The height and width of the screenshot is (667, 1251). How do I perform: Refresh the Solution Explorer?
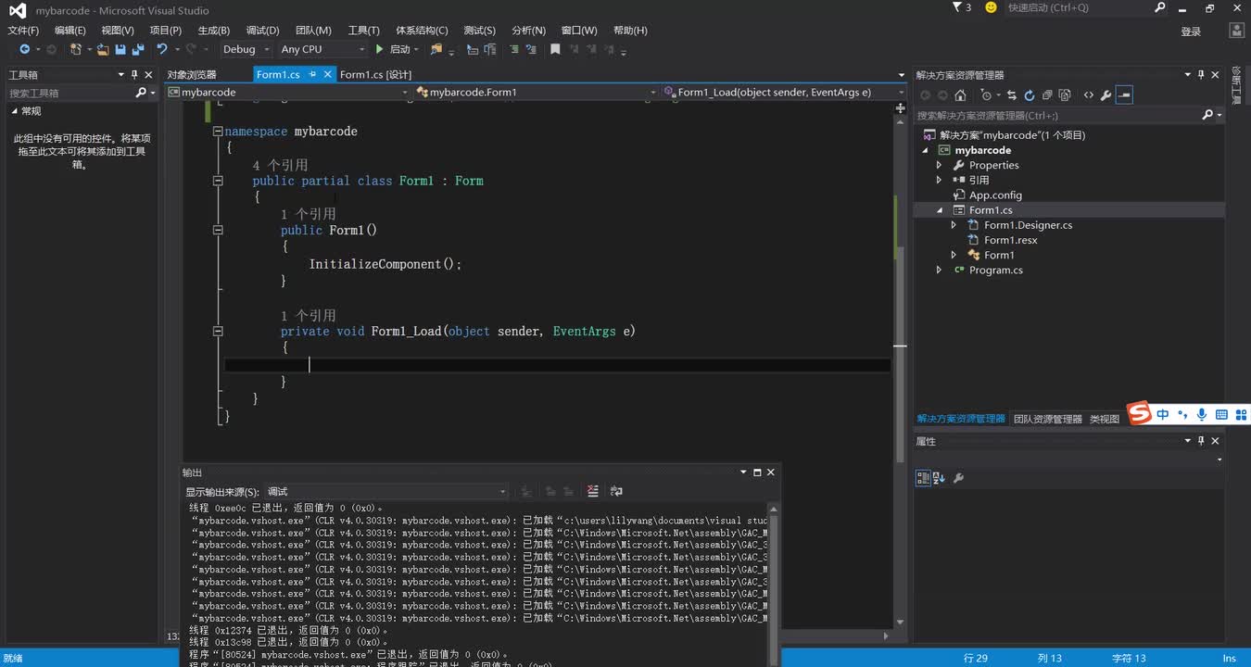tap(1029, 94)
